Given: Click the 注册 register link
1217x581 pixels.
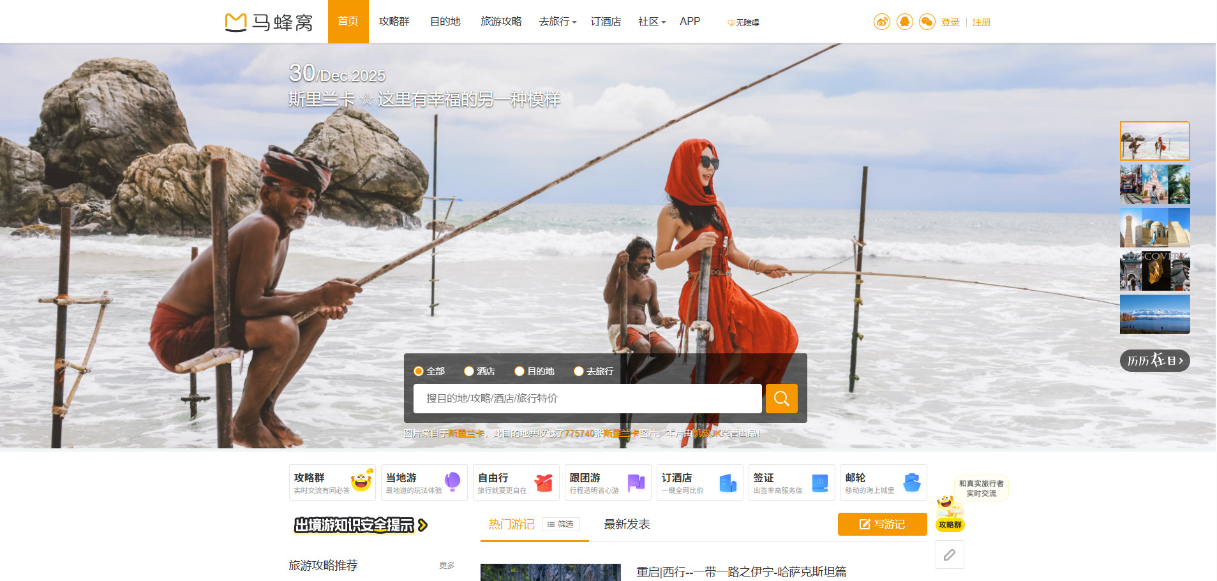Looking at the screenshot, I should point(981,22).
